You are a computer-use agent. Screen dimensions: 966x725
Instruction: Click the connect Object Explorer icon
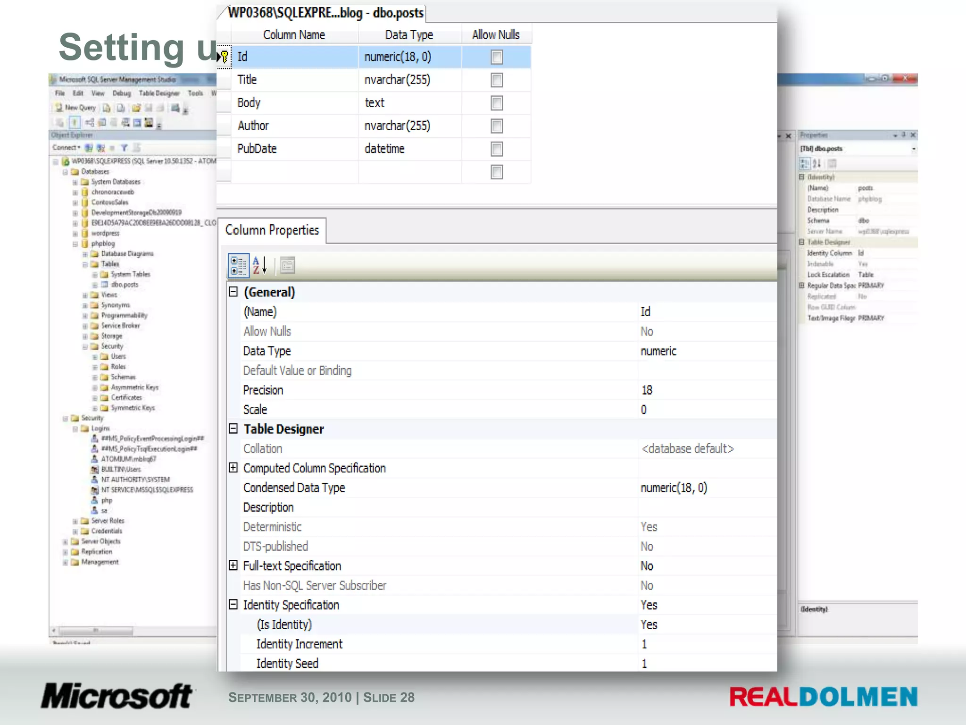(x=88, y=148)
